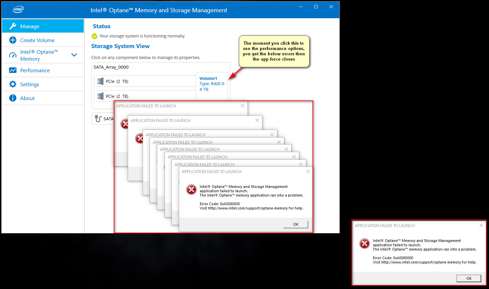This screenshot has height=289, width=489.
Task: Click error icon of second stacked dialog
Action: tap(139, 138)
